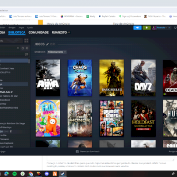
Task: Open the Jogos menu
Action: pos(21,27)
